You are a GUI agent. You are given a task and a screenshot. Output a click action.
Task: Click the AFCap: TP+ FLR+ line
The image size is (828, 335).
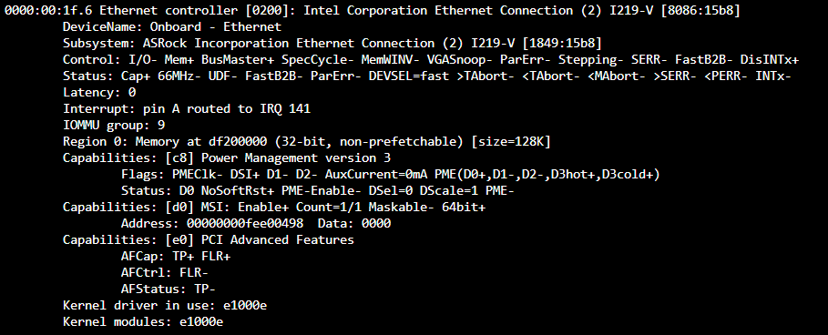coord(176,257)
